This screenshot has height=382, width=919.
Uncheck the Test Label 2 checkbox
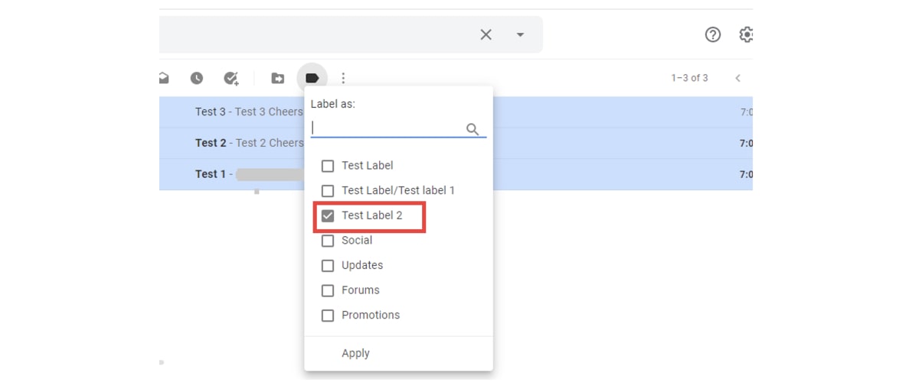(x=328, y=215)
